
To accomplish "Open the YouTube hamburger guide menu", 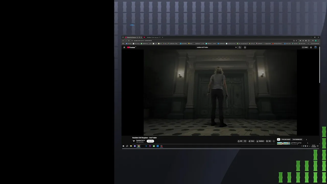I will point(124,47).
